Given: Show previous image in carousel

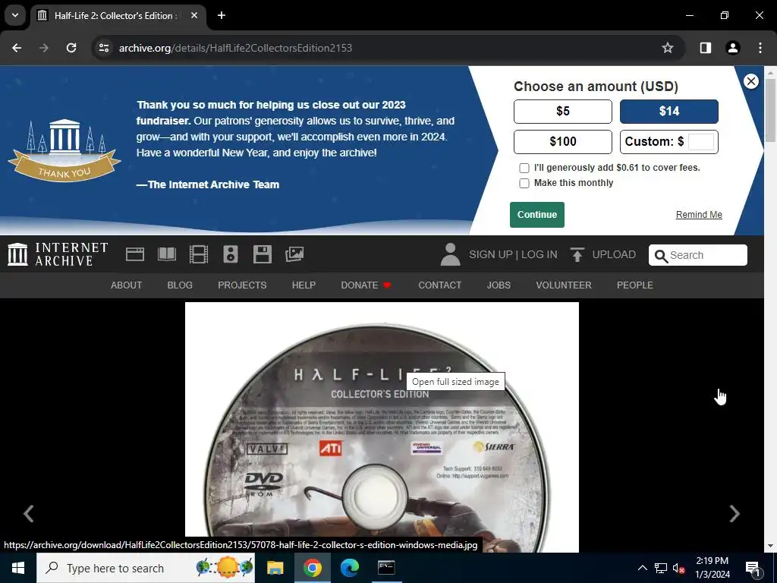Looking at the screenshot, I should pos(29,514).
